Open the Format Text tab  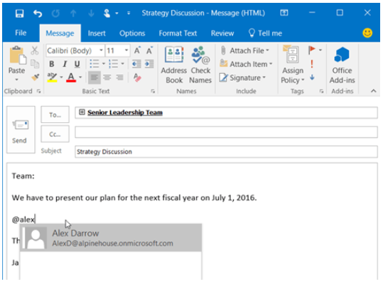(178, 33)
